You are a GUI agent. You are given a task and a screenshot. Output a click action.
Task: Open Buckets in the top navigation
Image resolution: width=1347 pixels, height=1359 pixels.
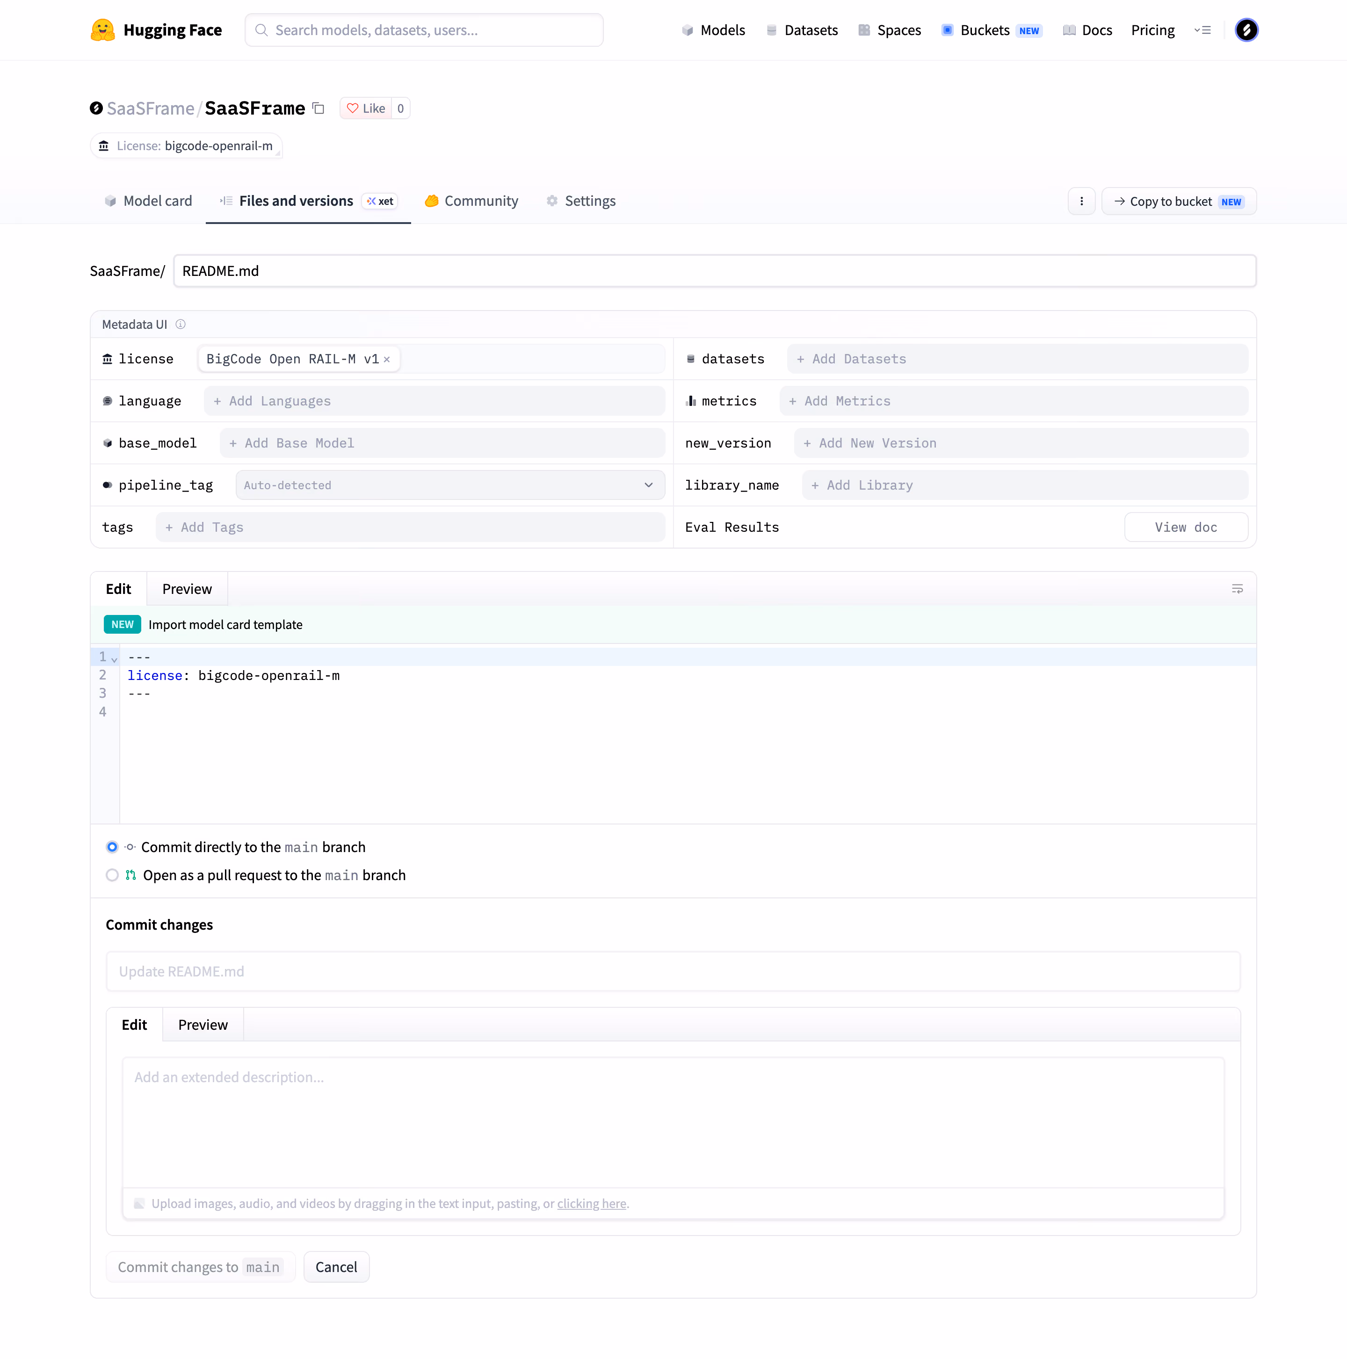992,29
